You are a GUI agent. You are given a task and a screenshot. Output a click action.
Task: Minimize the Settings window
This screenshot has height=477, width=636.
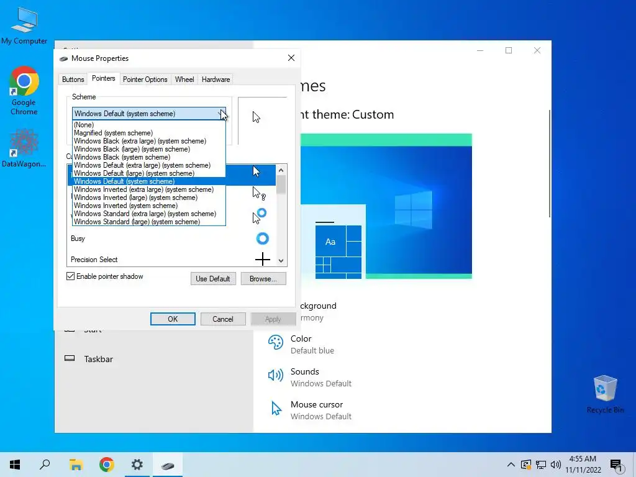(x=480, y=50)
